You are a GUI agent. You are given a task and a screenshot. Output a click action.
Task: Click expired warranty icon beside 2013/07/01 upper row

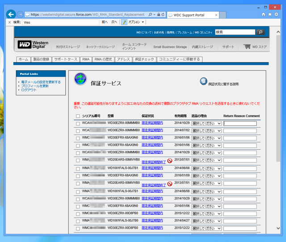170,160
